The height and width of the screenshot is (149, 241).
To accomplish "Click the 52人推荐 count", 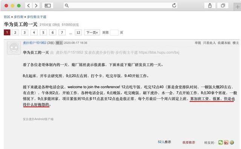I will [165, 142].
